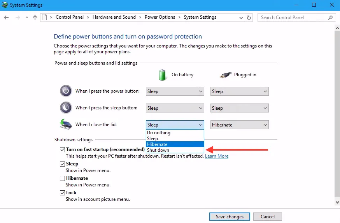The height and width of the screenshot is (223, 340).
Task: Click 'When I press the sleep button:' label
Action: (106, 108)
